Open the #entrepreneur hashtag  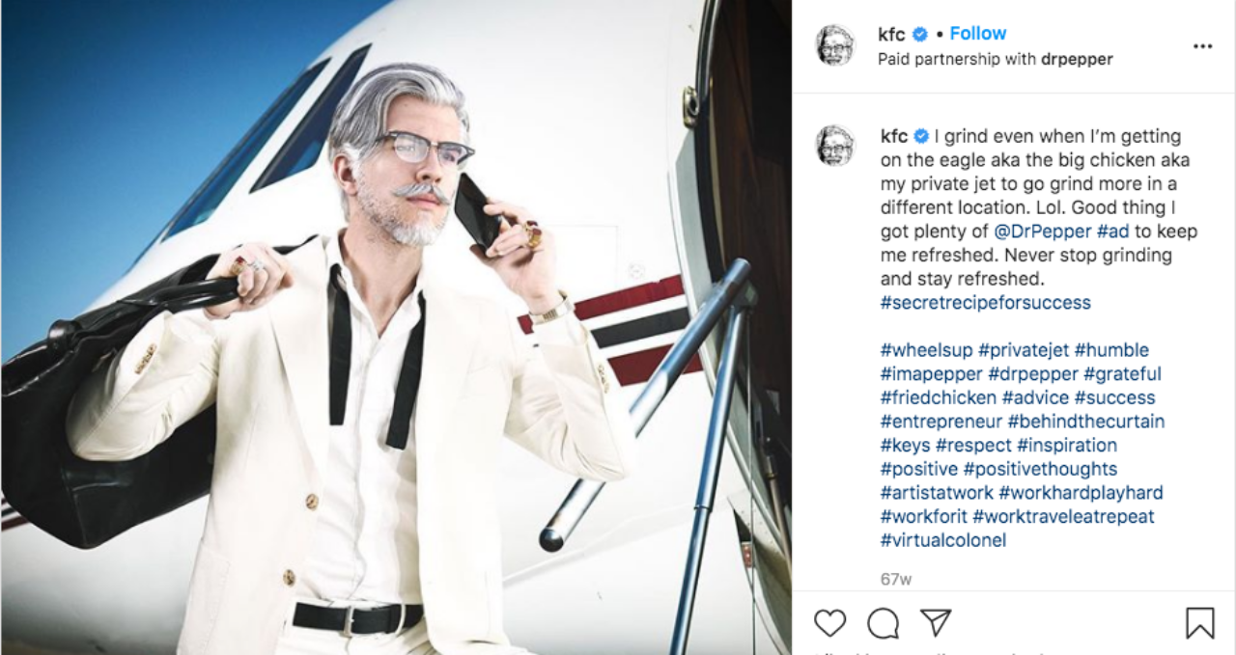coord(941,422)
